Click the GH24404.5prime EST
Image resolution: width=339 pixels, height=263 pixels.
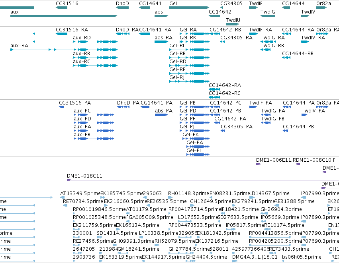click(191, 261)
